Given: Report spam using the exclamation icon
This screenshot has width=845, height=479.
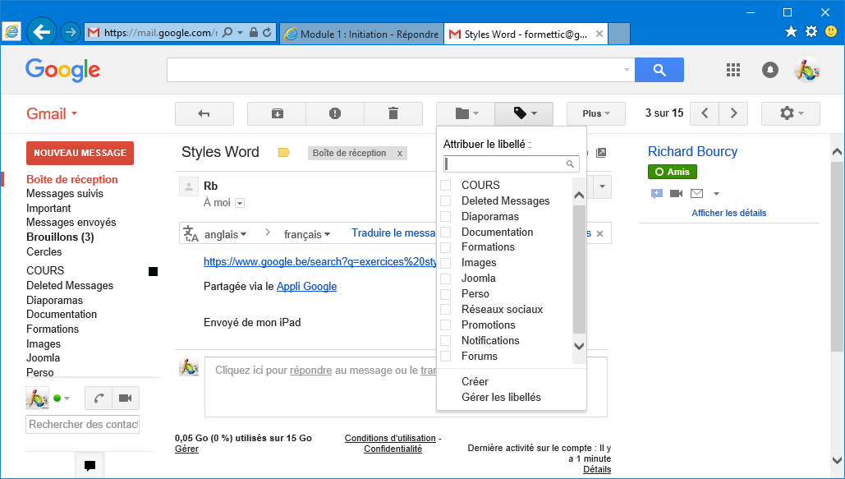Looking at the screenshot, I should pyautogui.click(x=335, y=114).
